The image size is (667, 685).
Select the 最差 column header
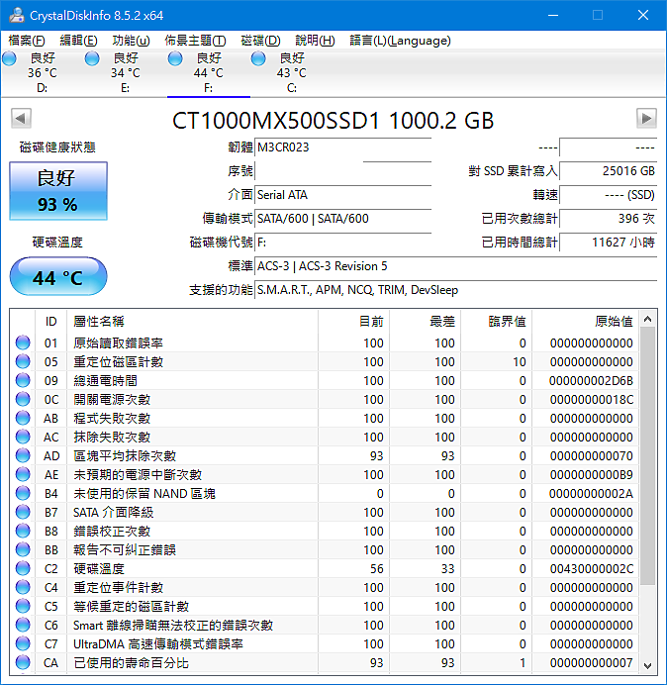(x=425, y=322)
